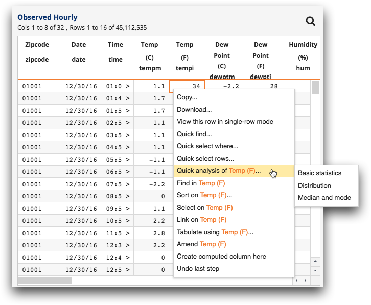Expand time cell showing 12:4
The height and width of the screenshot is (305, 371).
click(x=128, y=258)
